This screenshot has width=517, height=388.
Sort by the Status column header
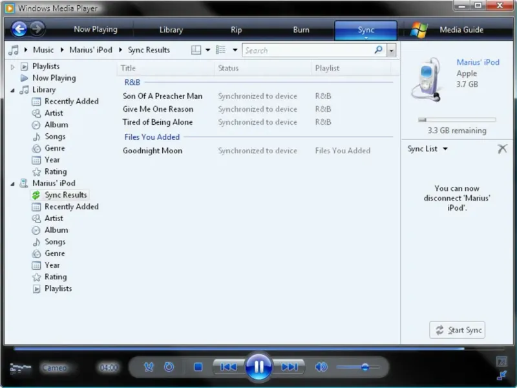tap(263, 69)
